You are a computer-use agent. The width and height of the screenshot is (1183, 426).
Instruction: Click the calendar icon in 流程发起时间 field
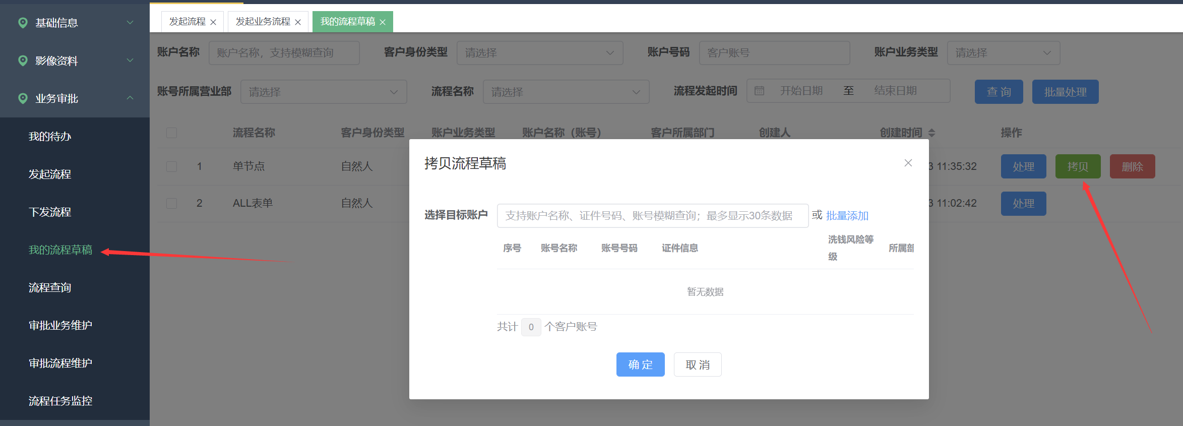pyautogui.click(x=759, y=91)
